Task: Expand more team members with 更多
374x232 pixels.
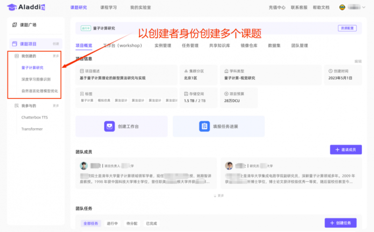Action: tap(218, 196)
